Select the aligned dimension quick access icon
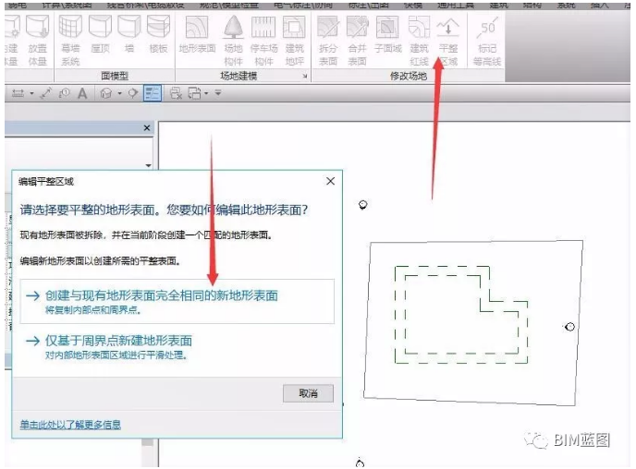Screen dimensions: 636x469 click(x=46, y=93)
